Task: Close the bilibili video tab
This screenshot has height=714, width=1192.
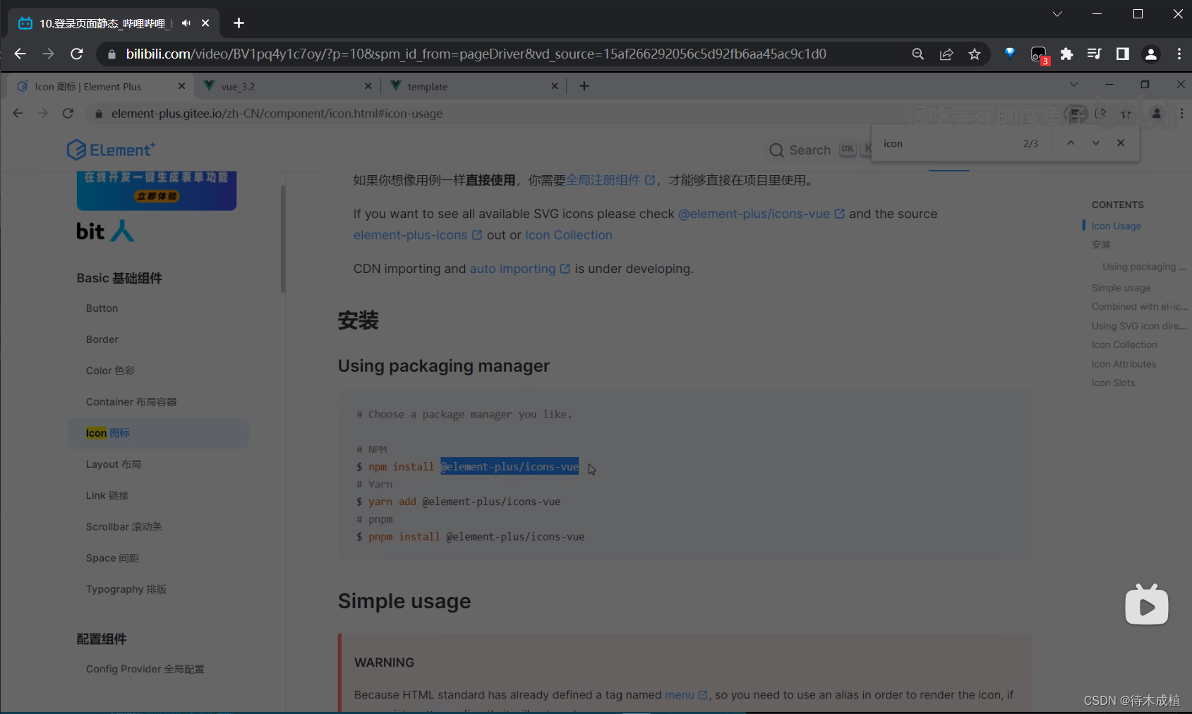Action: (205, 23)
